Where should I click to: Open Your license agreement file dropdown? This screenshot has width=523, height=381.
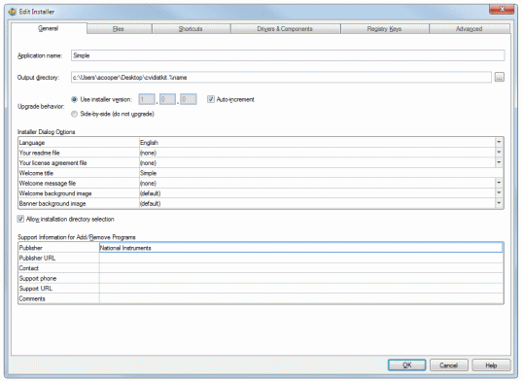pos(499,162)
